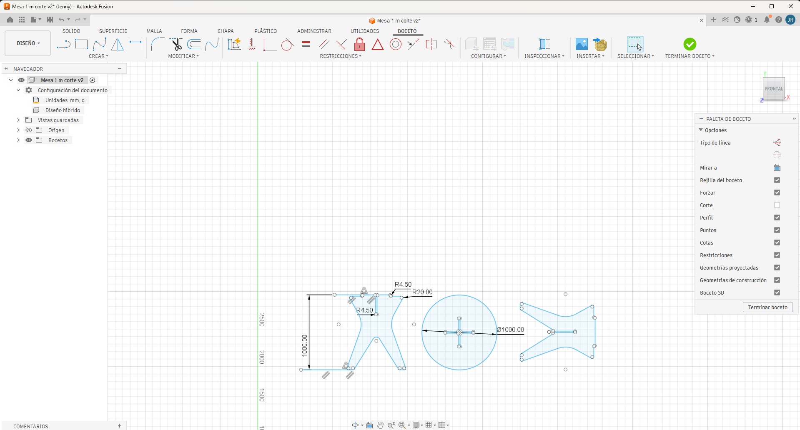The height and width of the screenshot is (430, 800).
Task: Click the FRONTAL face of the ViewCube
Action: 774,88
